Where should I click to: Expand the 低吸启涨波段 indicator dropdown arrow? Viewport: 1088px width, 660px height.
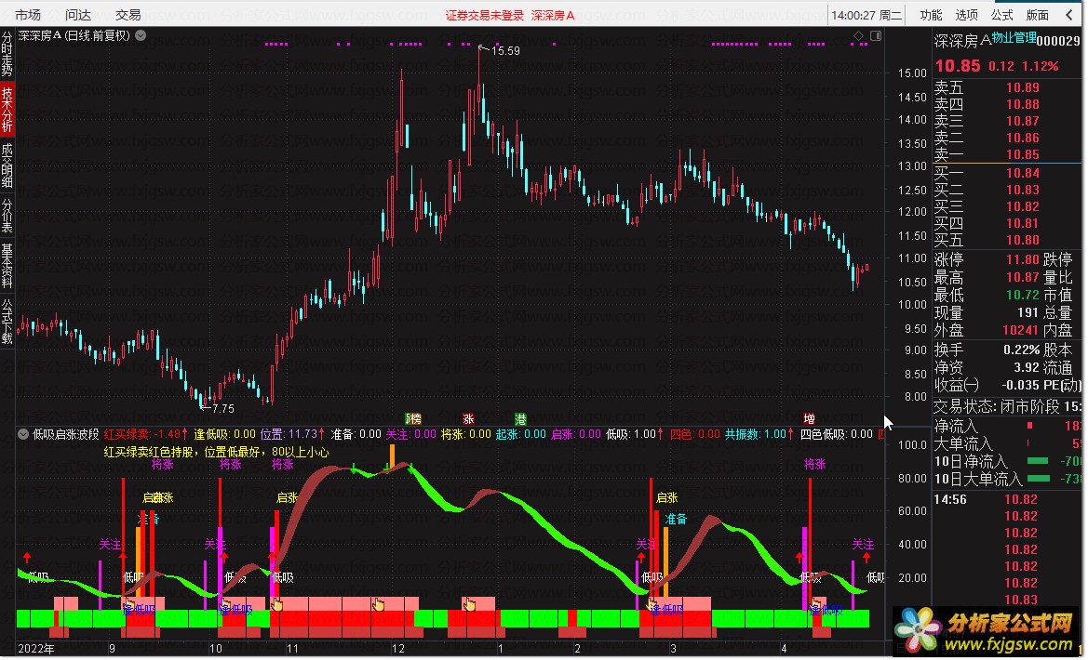(x=23, y=434)
